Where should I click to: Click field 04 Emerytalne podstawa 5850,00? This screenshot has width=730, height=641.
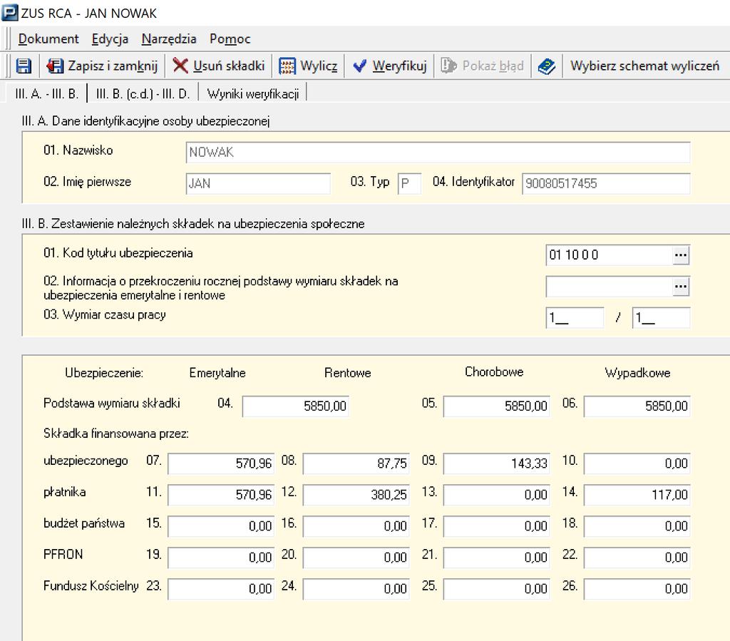pyautogui.click(x=295, y=406)
